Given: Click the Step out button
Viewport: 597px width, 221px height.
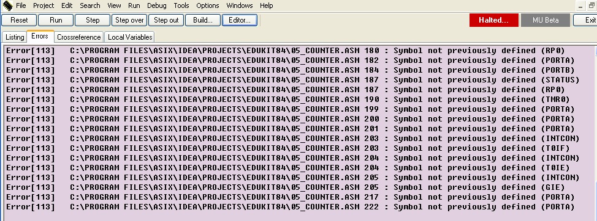Looking at the screenshot, I should pos(166,20).
